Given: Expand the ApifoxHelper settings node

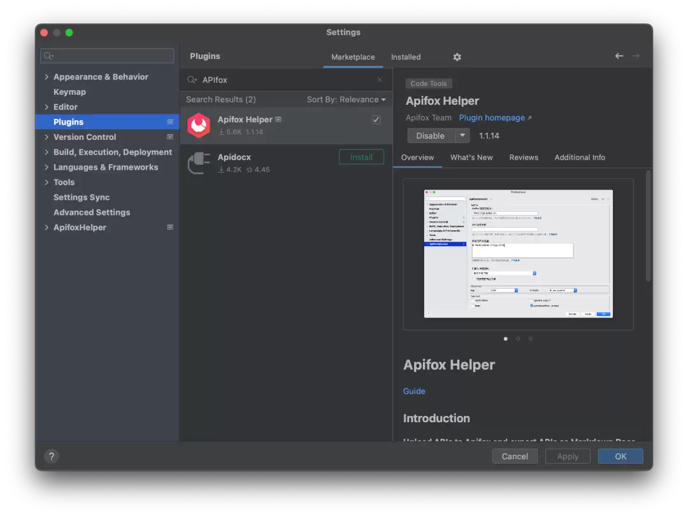Looking at the screenshot, I should [47, 228].
